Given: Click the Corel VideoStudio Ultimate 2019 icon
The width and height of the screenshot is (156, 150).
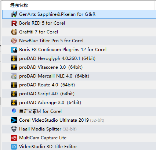Looking at the screenshot, I should click(14, 120).
